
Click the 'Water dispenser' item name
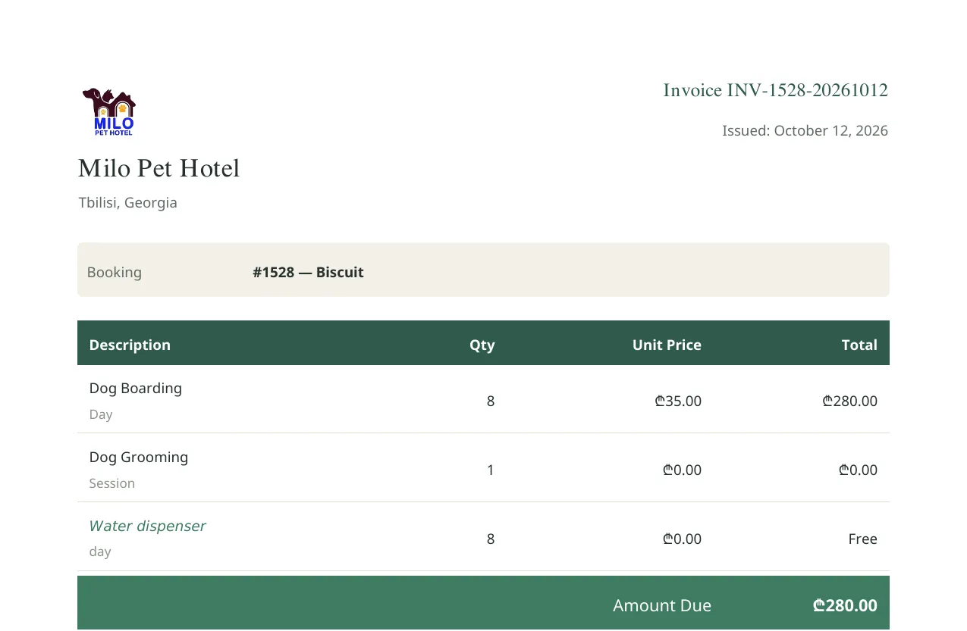(147, 526)
